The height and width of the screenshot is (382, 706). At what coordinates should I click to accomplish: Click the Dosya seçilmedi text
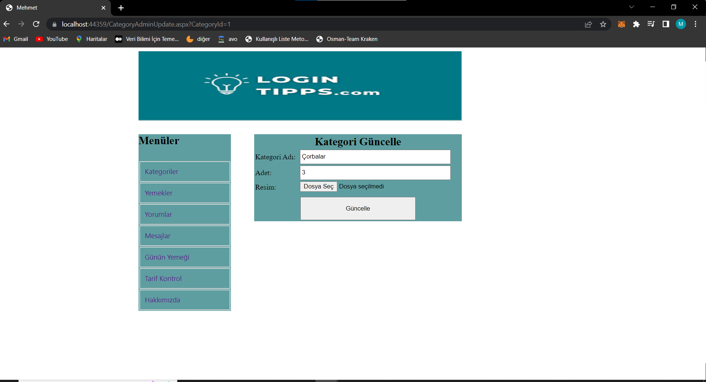[361, 187]
